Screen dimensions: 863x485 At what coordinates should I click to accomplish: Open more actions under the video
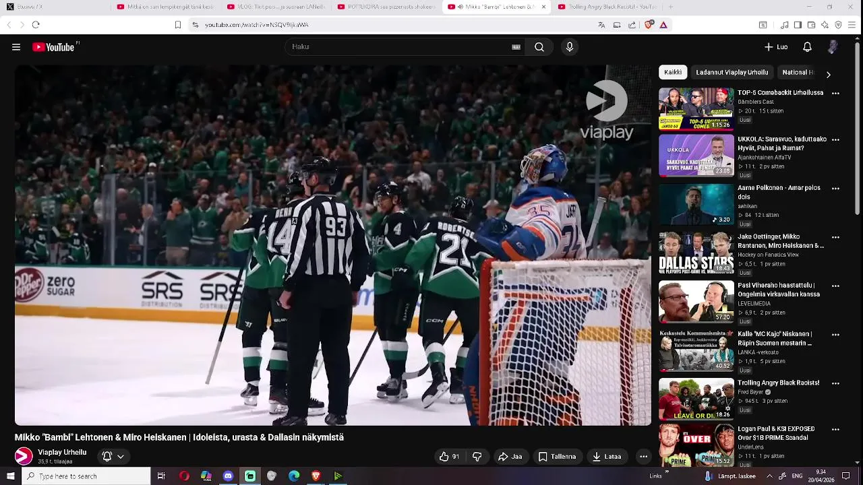(643, 457)
